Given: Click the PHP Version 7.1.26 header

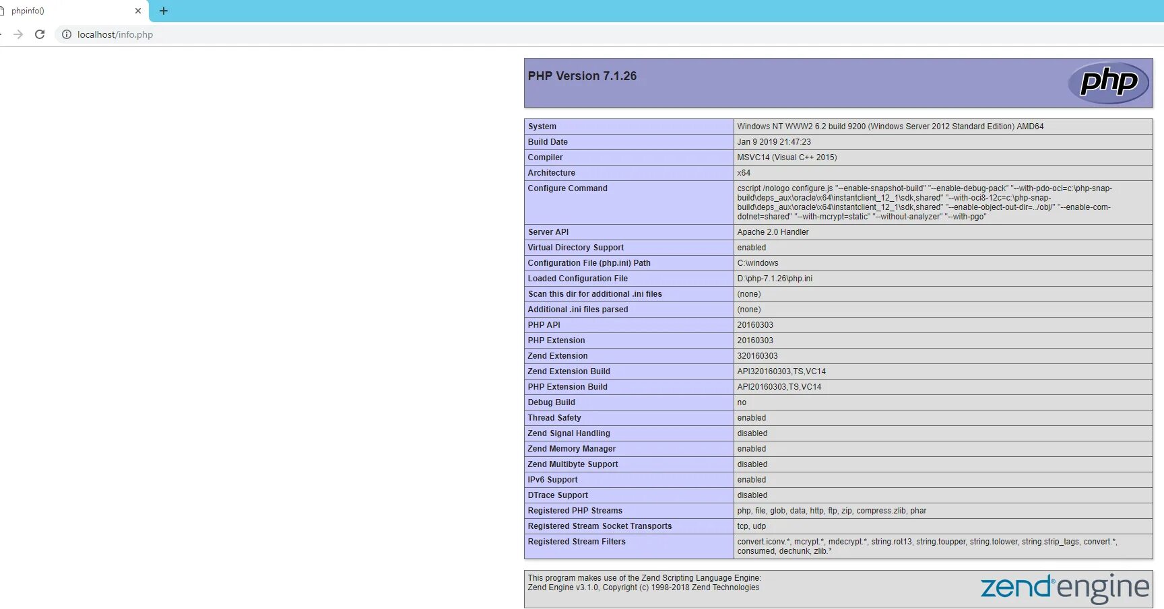Looking at the screenshot, I should [582, 75].
